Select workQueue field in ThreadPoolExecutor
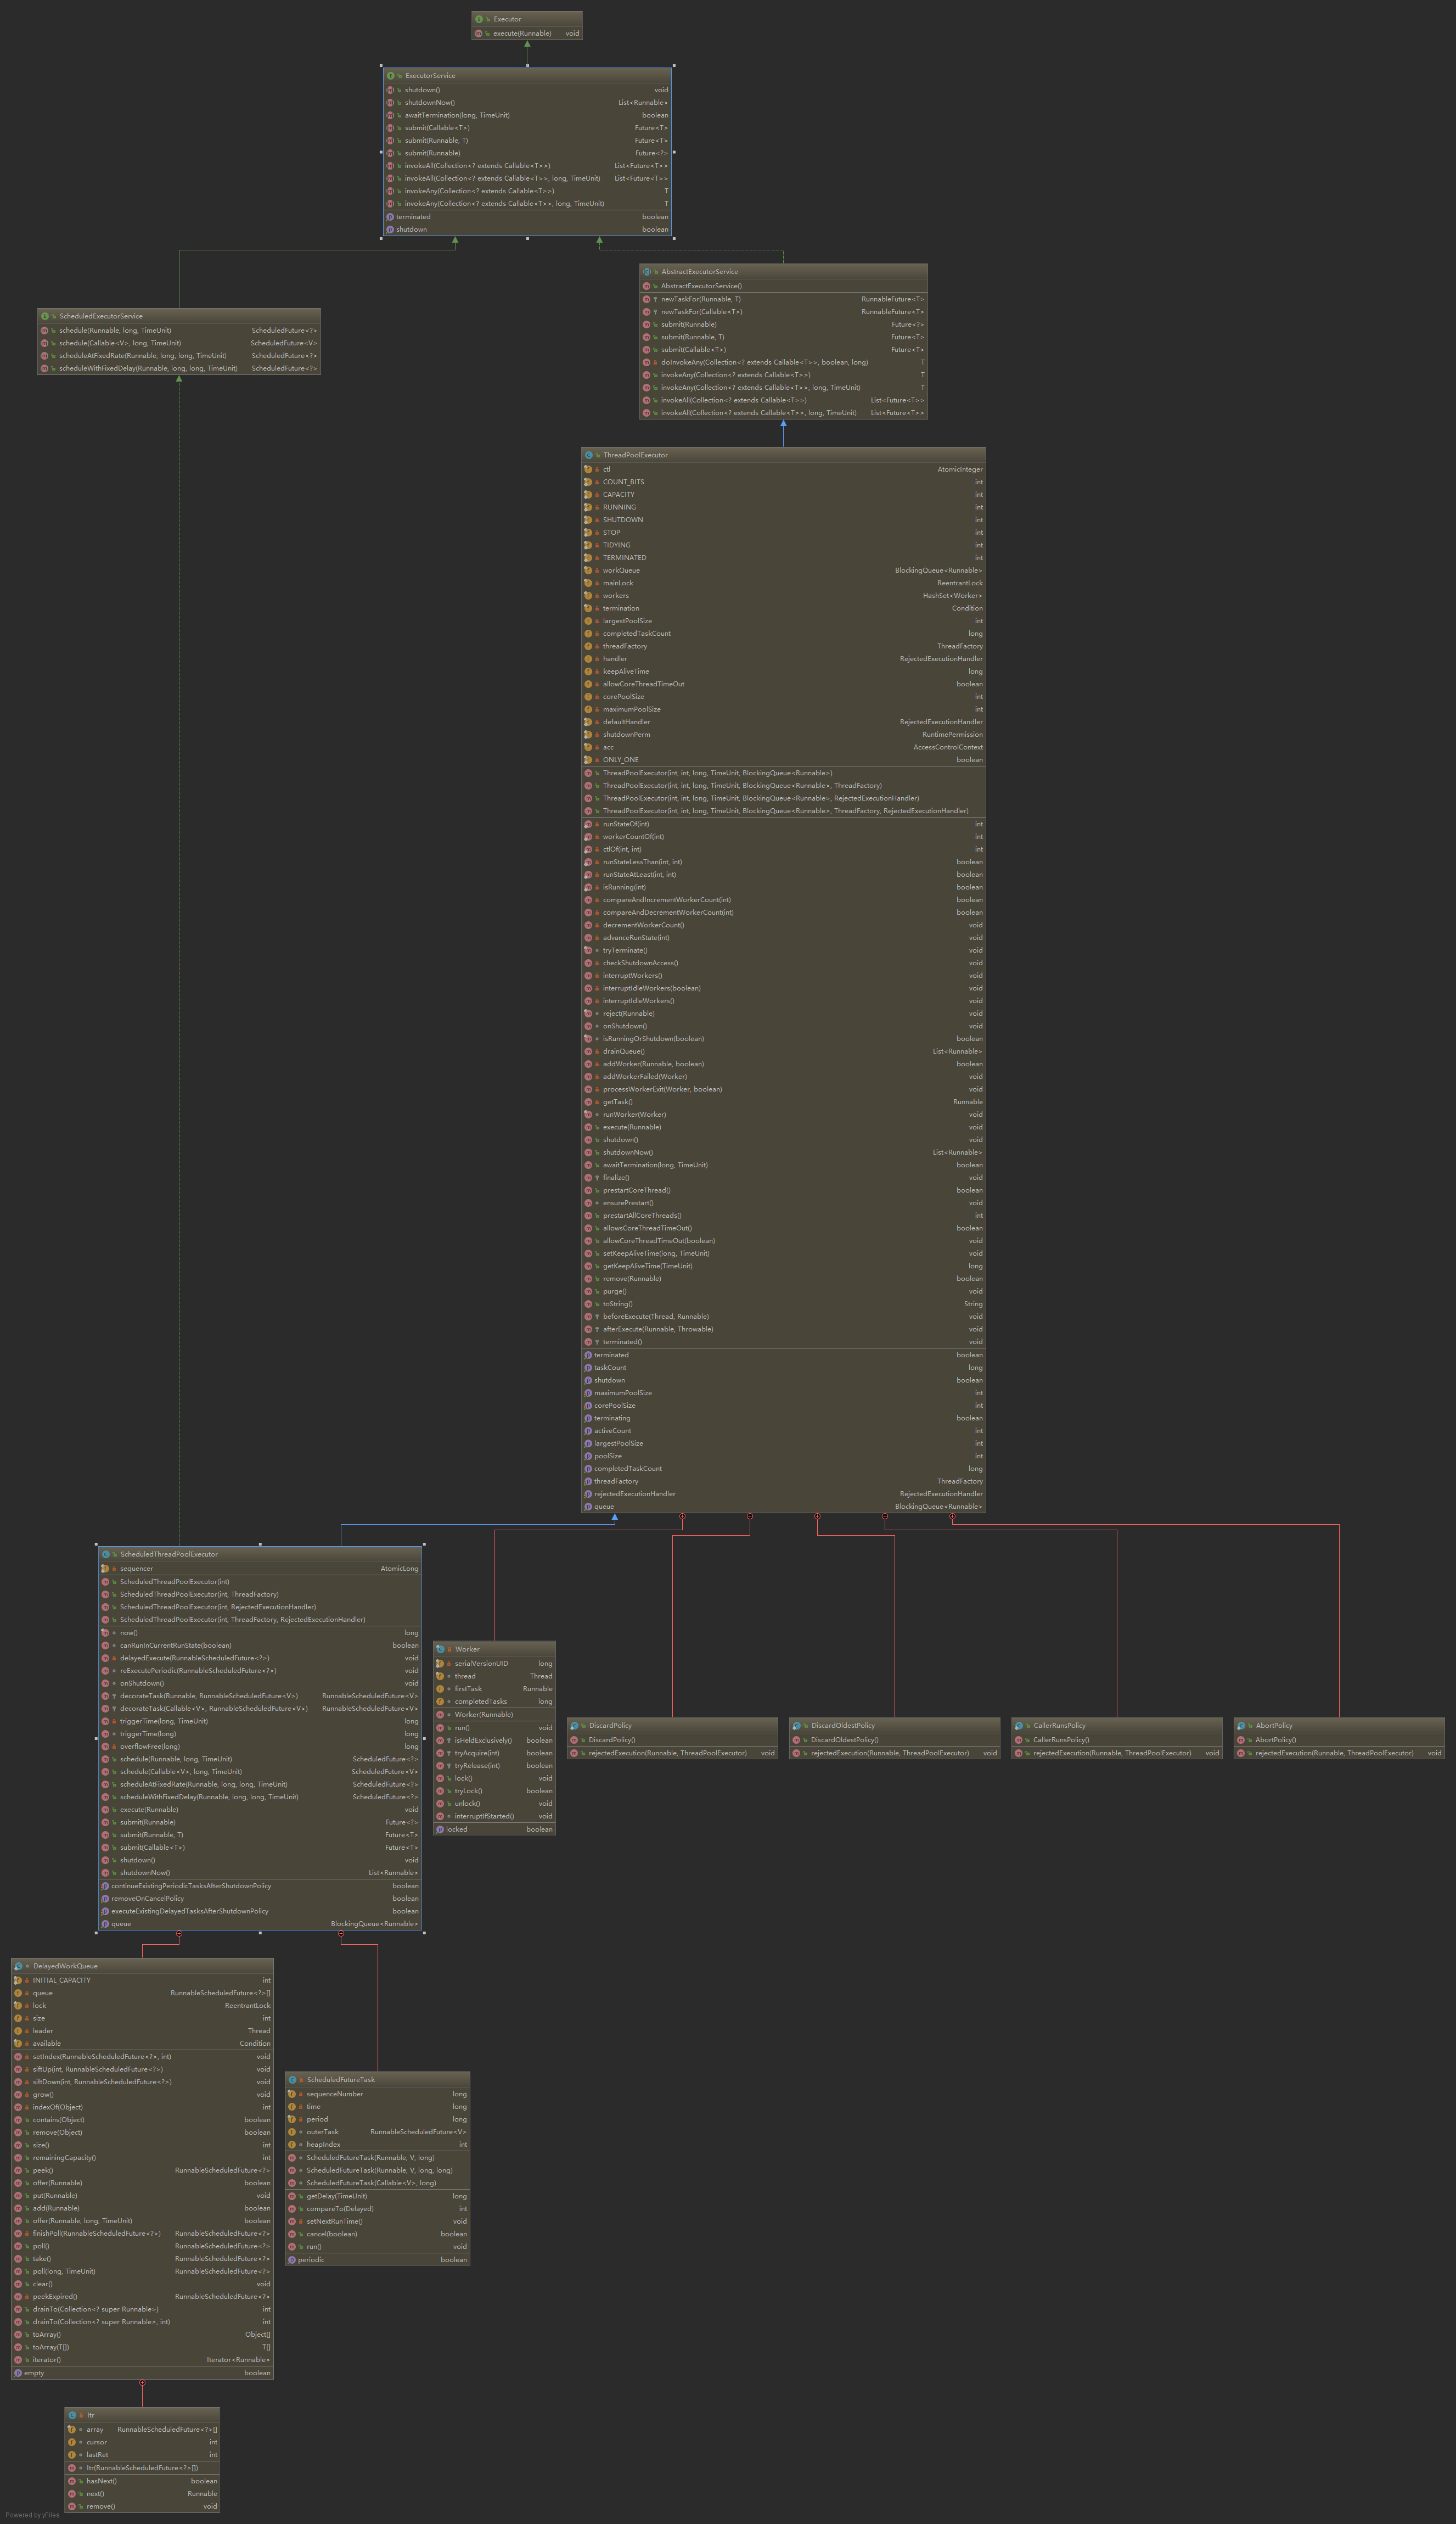 point(783,570)
